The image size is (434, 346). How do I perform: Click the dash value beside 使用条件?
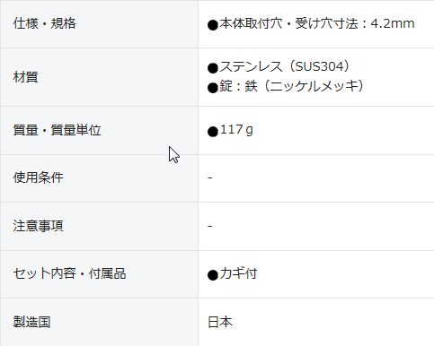tap(210, 177)
